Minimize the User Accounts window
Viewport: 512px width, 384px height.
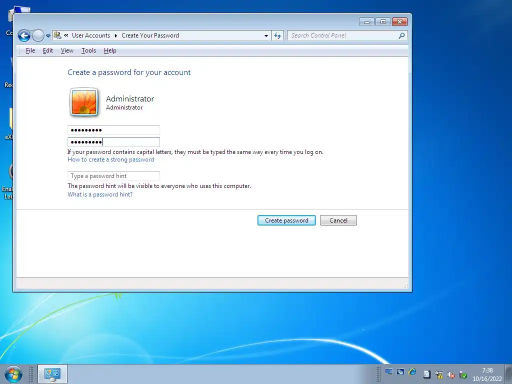coord(366,22)
